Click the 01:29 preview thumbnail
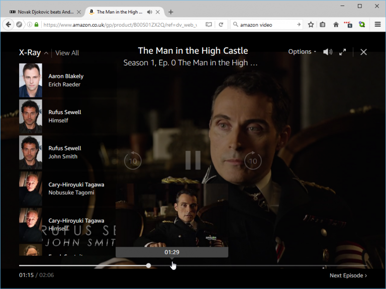The height and width of the screenshot is (289, 386). click(x=172, y=215)
